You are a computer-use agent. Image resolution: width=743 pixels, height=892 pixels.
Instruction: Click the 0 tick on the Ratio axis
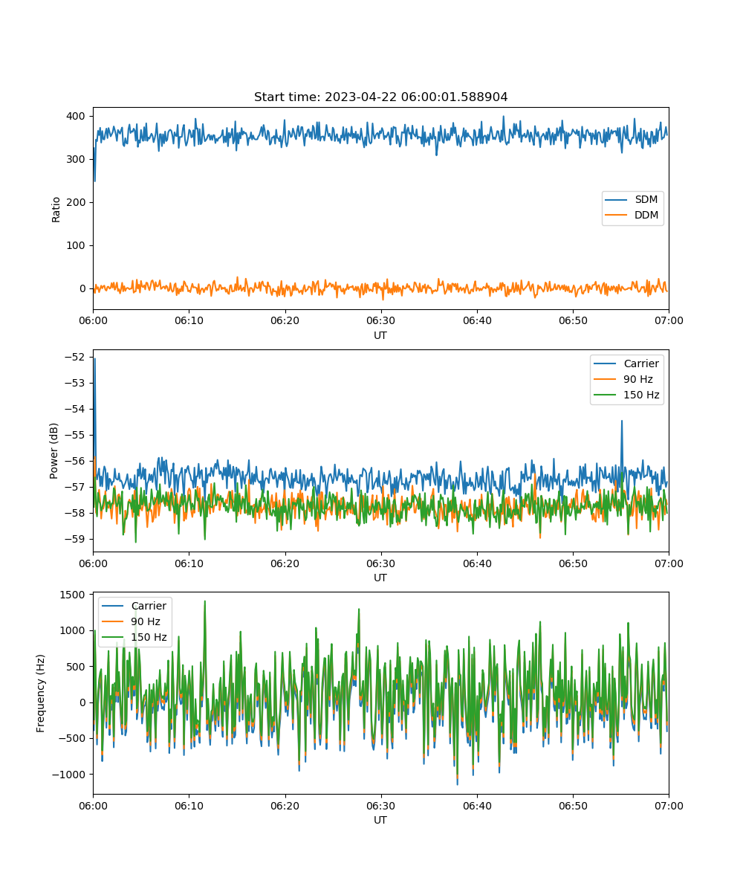[84, 288]
